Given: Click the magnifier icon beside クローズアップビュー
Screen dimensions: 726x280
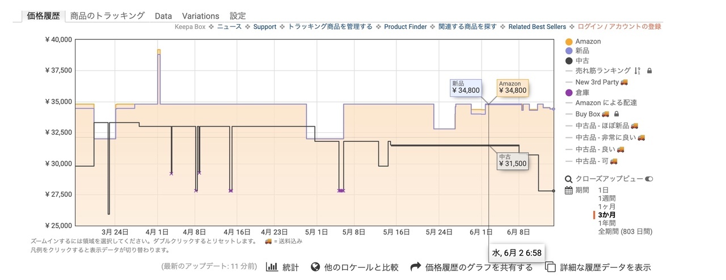Looking at the screenshot, I should tap(569, 179).
